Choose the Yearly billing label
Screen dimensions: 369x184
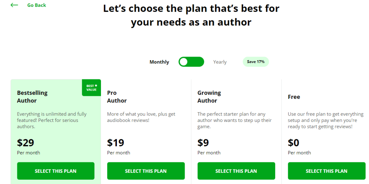(220, 62)
